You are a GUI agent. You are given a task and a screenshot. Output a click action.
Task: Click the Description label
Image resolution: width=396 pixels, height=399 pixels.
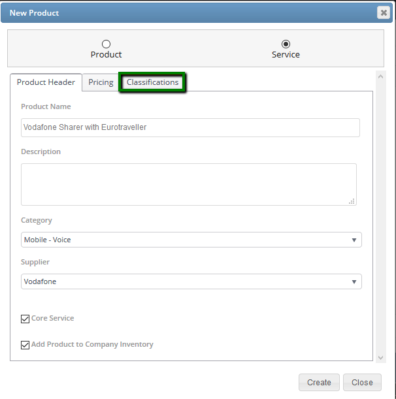click(41, 152)
